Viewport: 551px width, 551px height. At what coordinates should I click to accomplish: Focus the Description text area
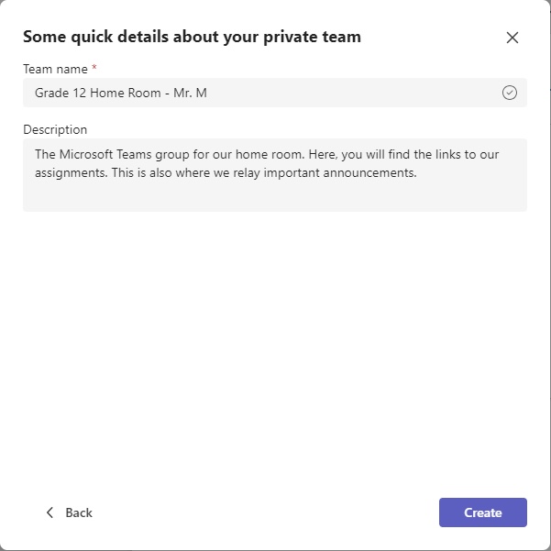pyautogui.click(x=275, y=175)
